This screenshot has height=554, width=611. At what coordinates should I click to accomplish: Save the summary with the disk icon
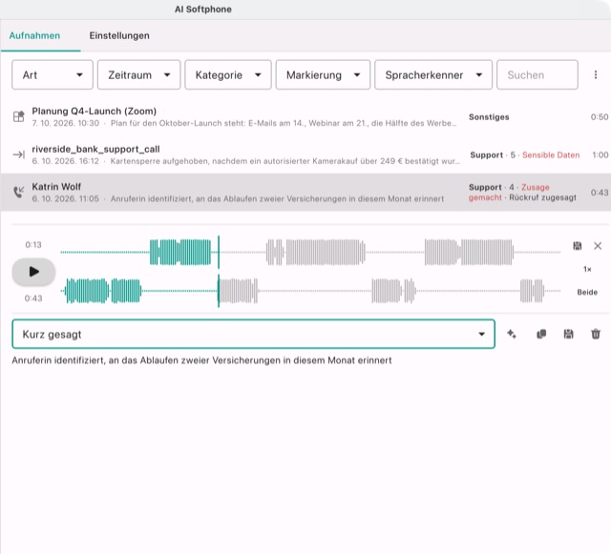pyautogui.click(x=569, y=334)
